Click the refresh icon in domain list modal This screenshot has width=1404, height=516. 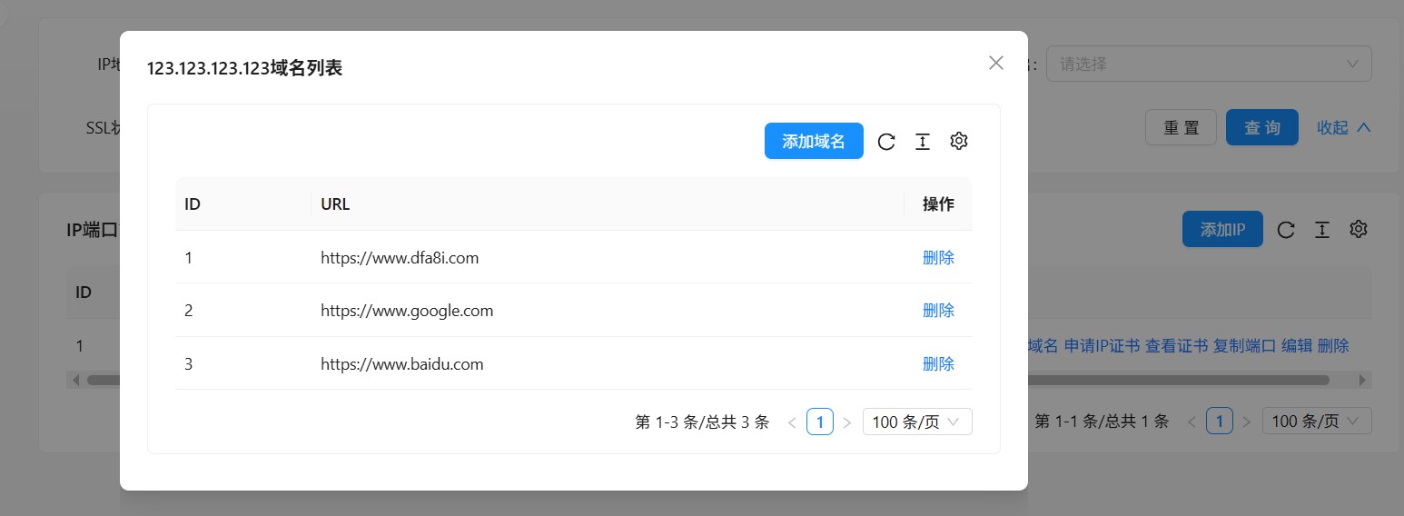[886, 141]
